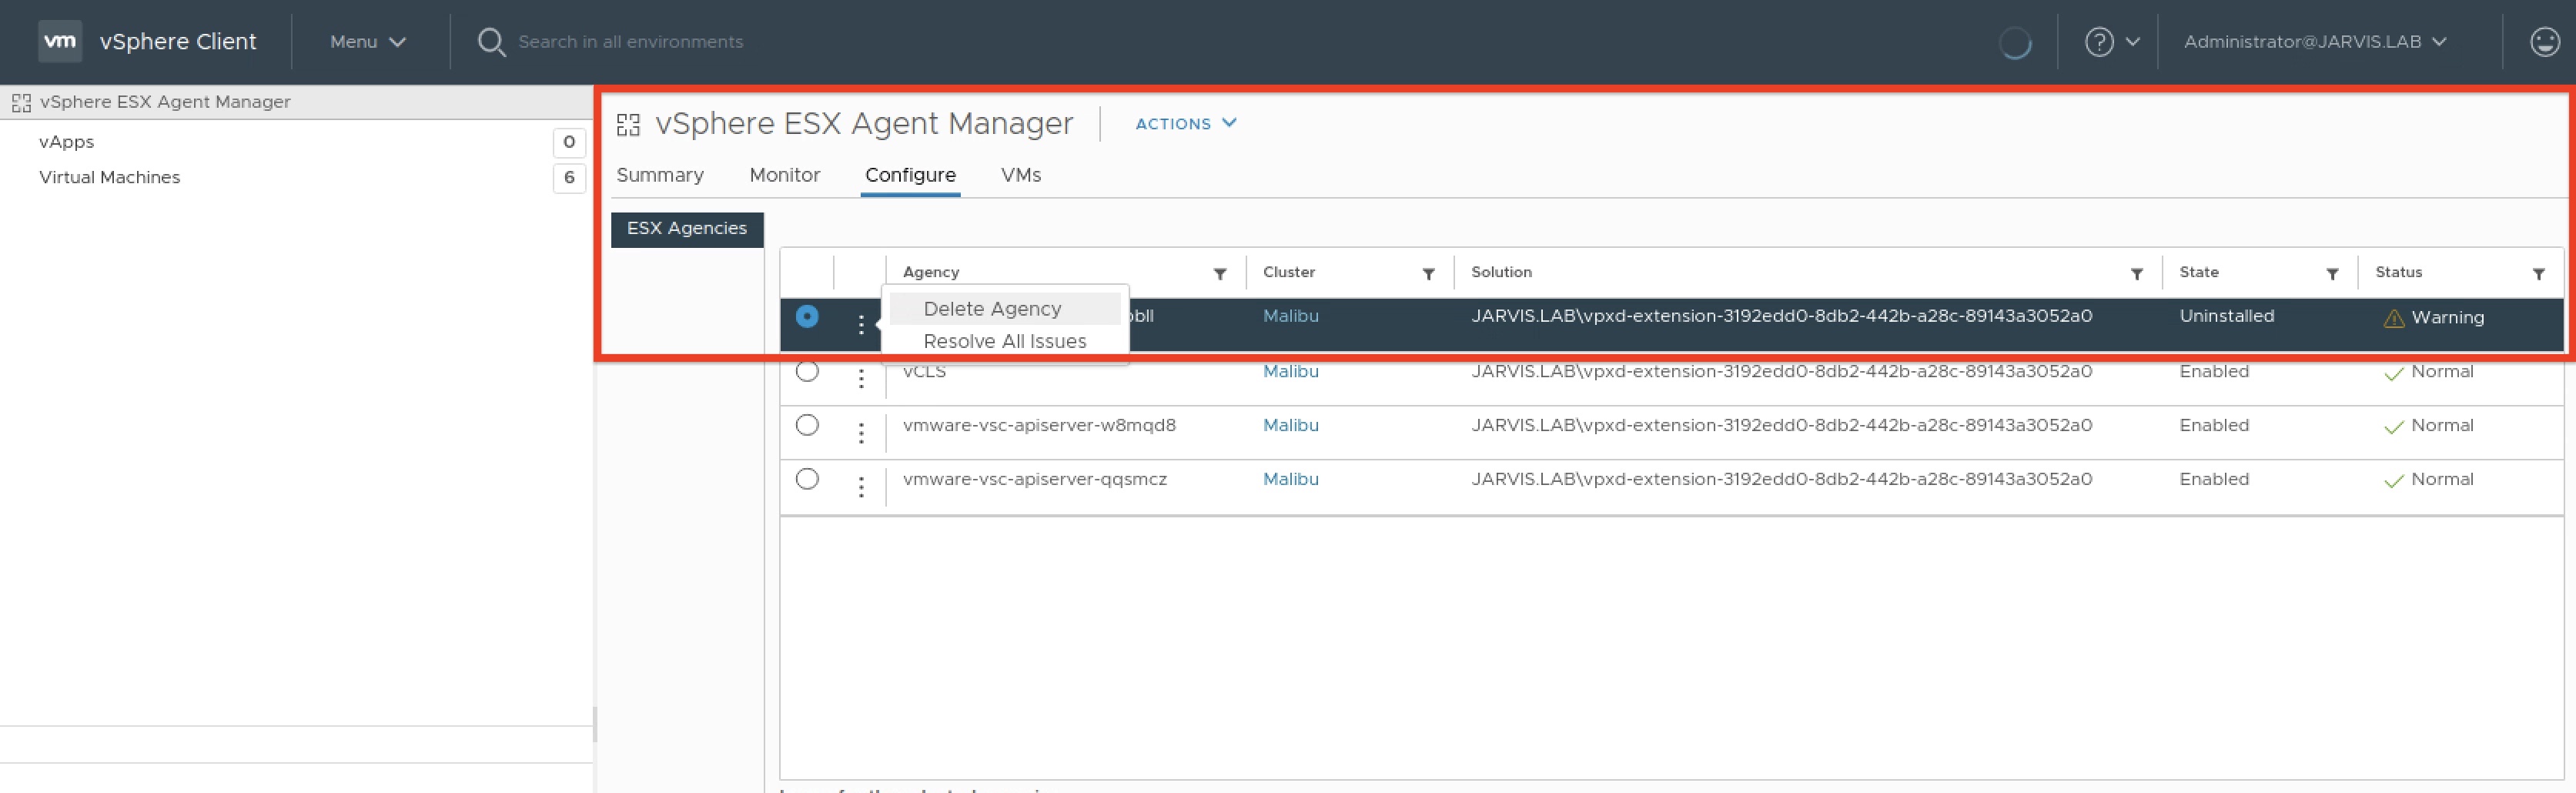
Task: Click the Warning triangle status icon
Action: click(2394, 319)
